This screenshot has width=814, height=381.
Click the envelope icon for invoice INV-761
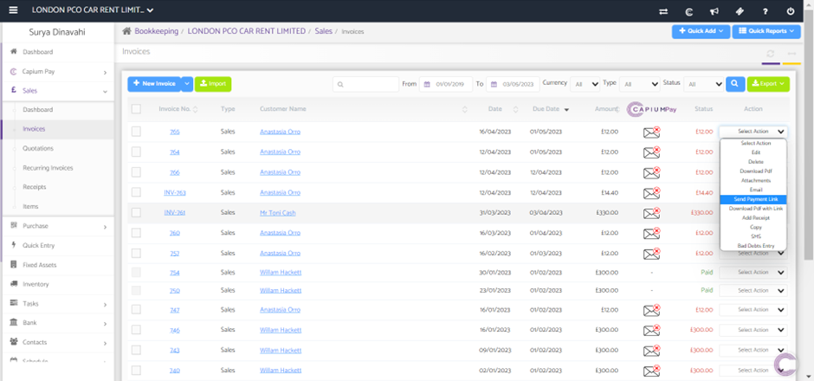click(651, 213)
